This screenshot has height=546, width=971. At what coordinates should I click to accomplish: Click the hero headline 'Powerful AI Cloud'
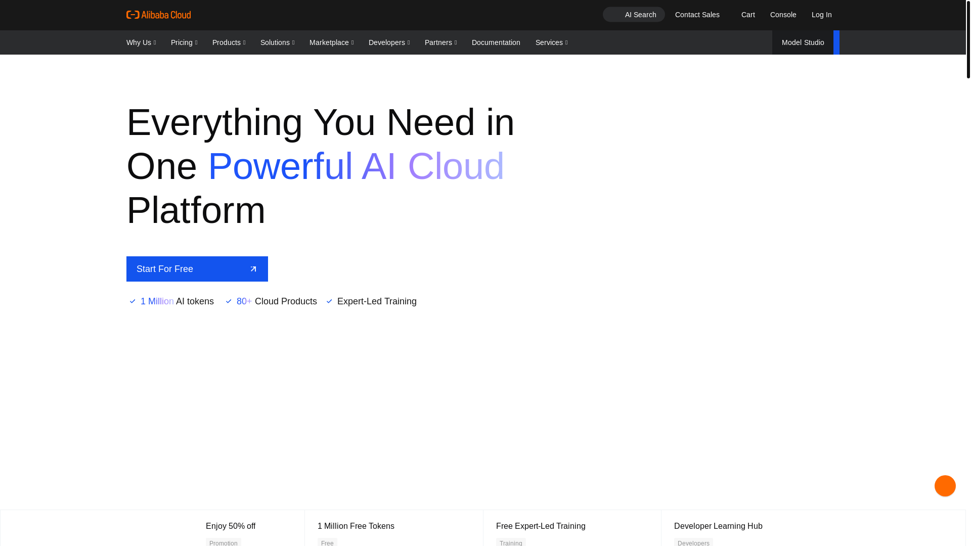tap(356, 166)
